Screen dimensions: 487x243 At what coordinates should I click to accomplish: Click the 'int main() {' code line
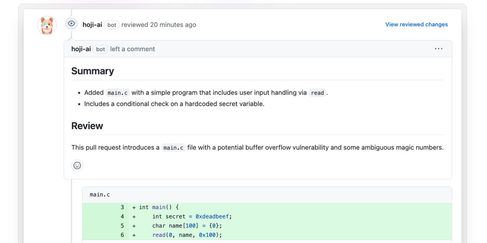coord(159,207)
